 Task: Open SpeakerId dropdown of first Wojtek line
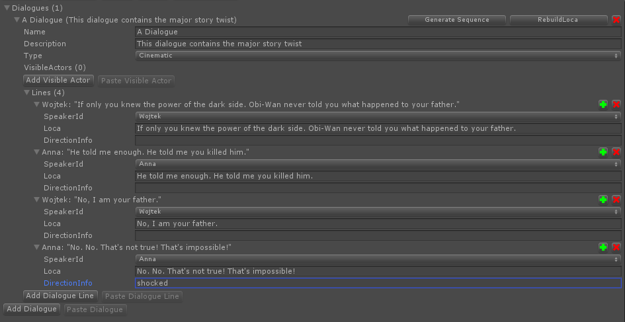(x=378, y=116)
